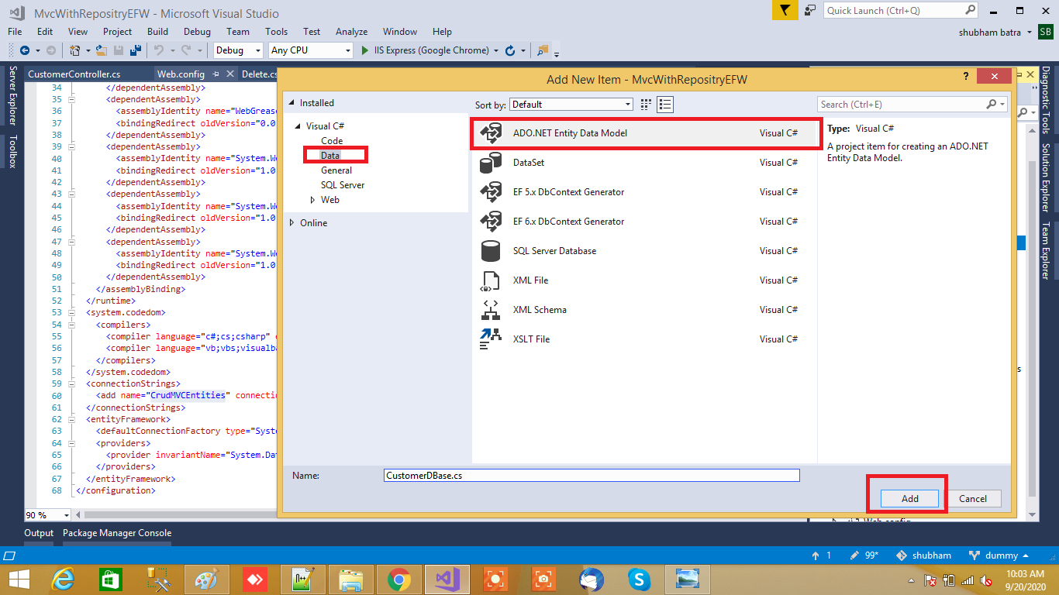Select the XSLT File template icon
This screenshot has width=1059, height=595.
491,339
